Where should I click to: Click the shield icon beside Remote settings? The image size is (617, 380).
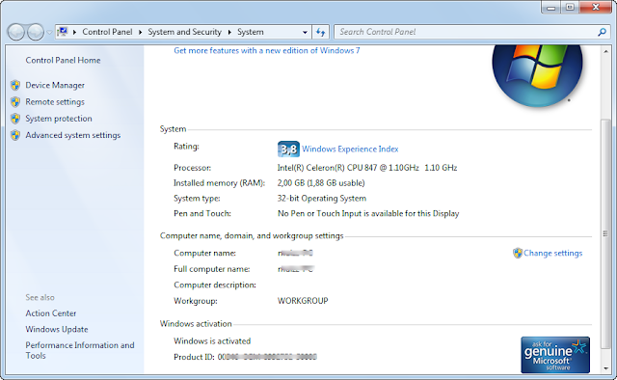coord(15,102)
